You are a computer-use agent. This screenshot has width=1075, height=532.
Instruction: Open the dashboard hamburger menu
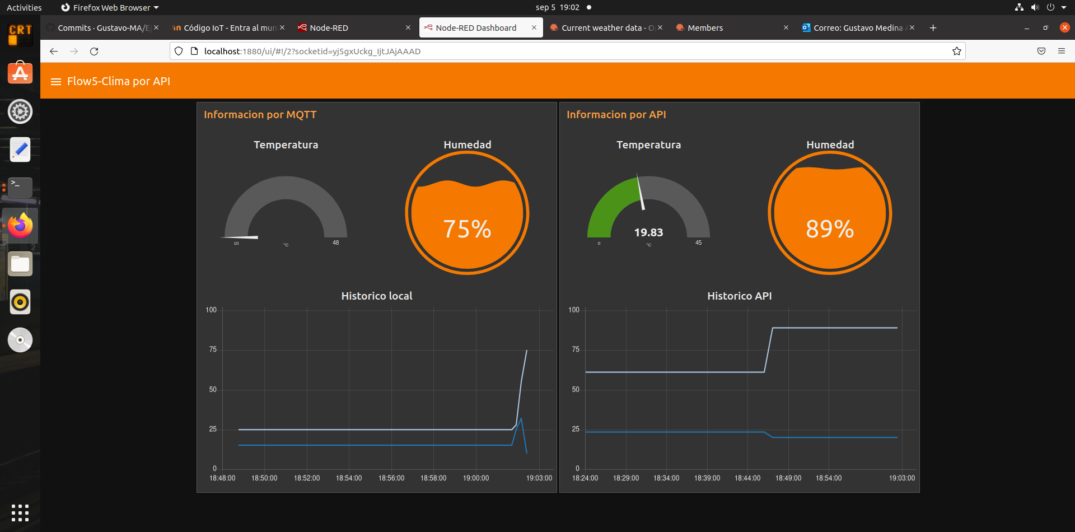55,82
